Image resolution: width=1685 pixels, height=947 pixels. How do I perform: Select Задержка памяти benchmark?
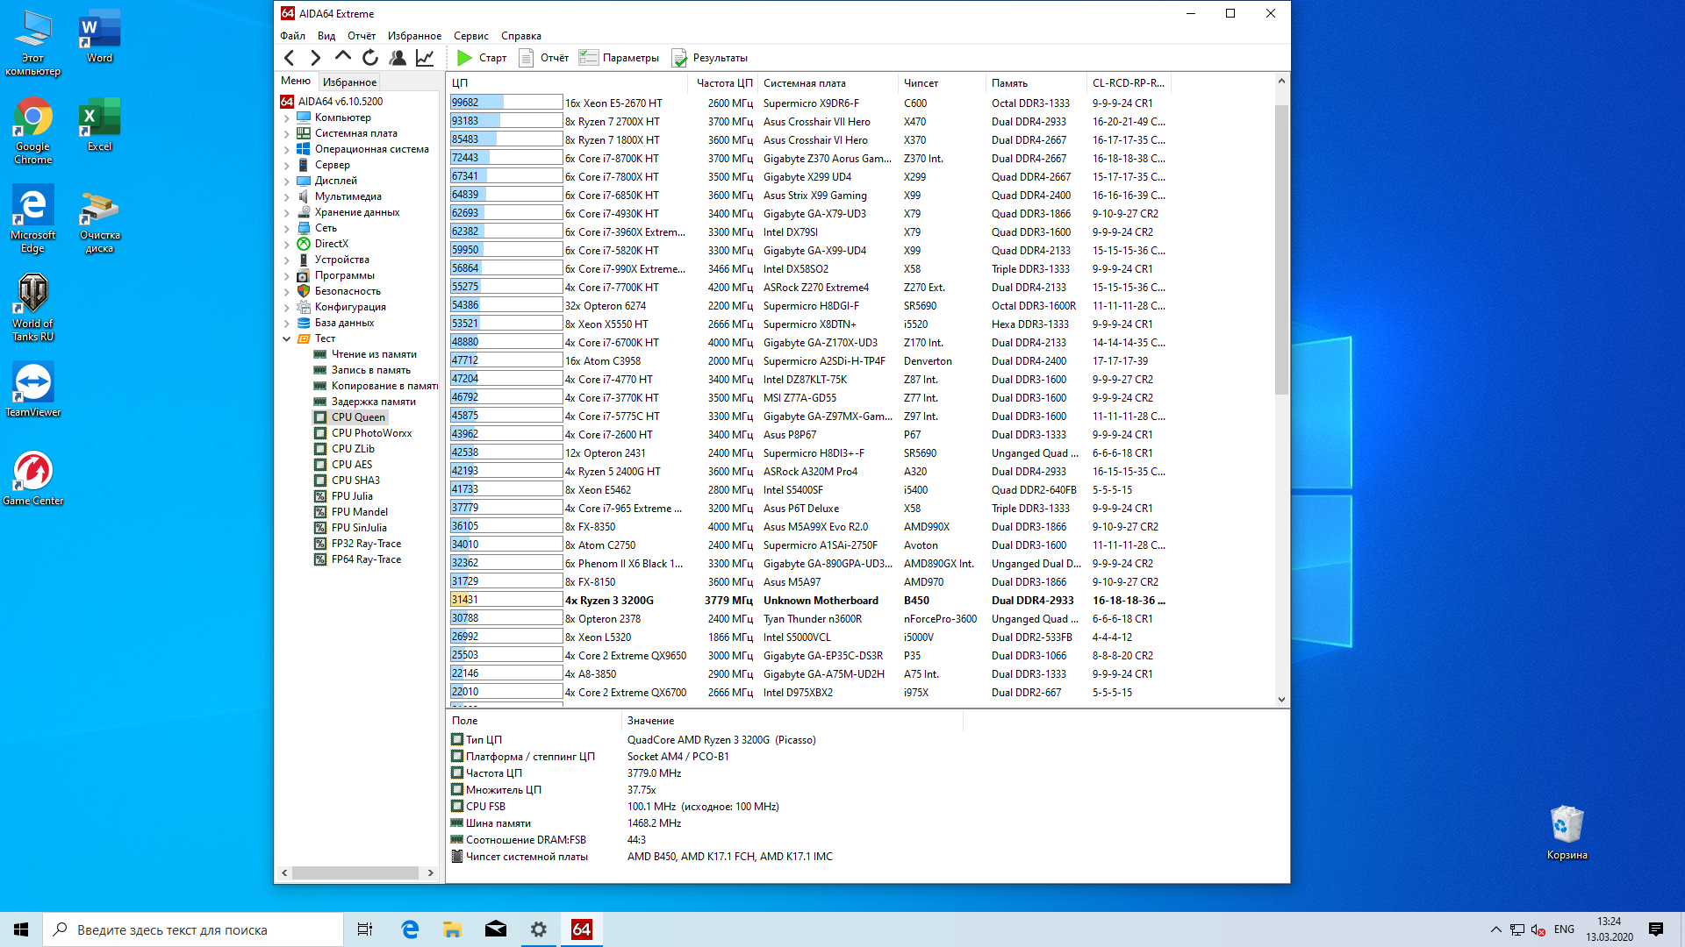[x=374, y=402]
